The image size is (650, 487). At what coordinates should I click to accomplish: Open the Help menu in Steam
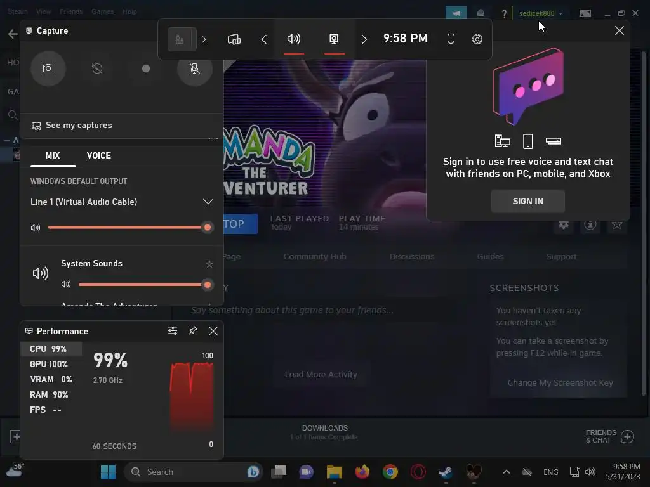coord(129,11)
